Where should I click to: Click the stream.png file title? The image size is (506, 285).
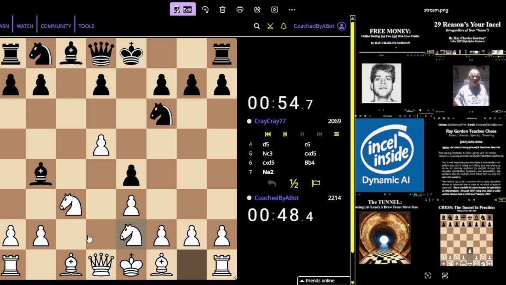click(436, 10)
